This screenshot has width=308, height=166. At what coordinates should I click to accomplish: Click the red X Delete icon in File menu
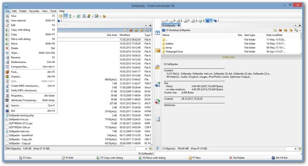click(x=7, y=48)
